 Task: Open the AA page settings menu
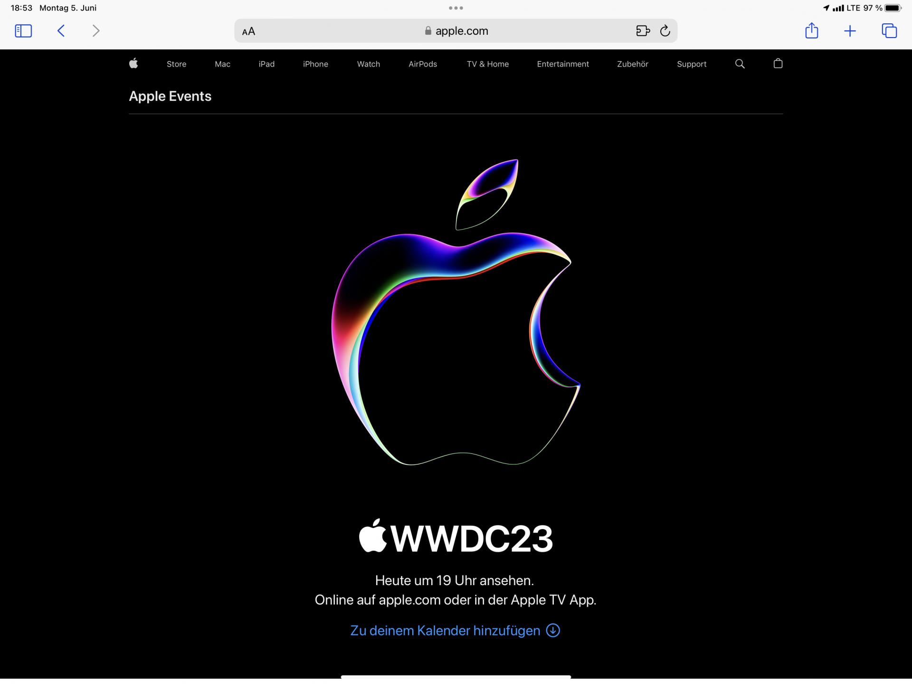248,31
